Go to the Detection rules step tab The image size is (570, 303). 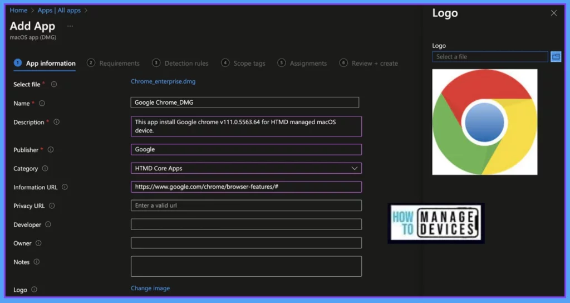point(180,63)
